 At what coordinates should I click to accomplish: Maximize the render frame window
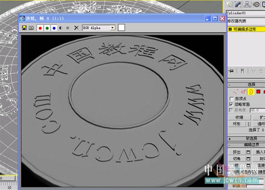[x=215, y=18]
